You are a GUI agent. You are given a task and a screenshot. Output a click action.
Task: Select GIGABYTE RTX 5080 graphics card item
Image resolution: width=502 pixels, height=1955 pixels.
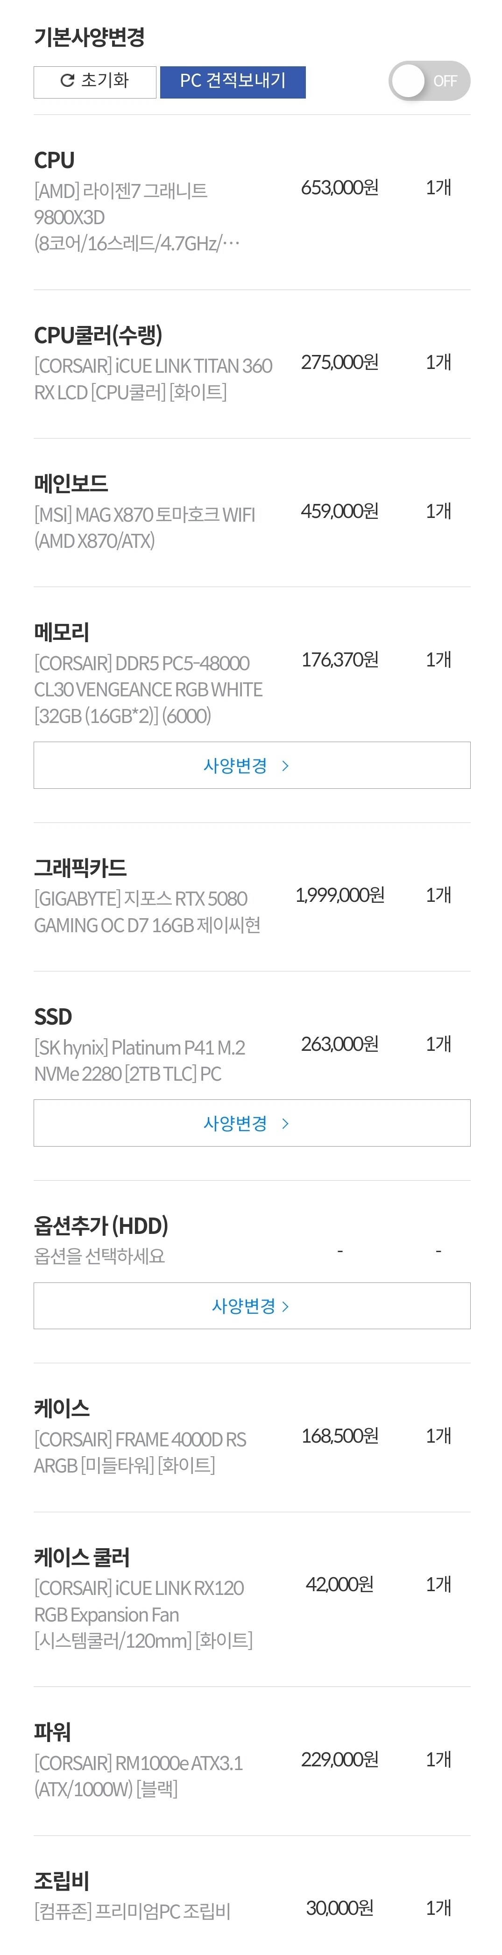147,911
